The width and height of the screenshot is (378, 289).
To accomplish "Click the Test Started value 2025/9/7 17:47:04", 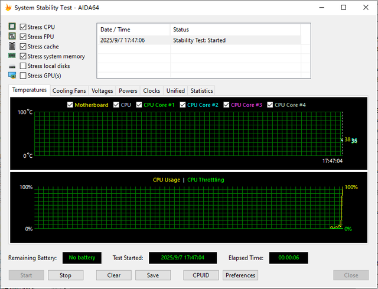I will (183, 258).
